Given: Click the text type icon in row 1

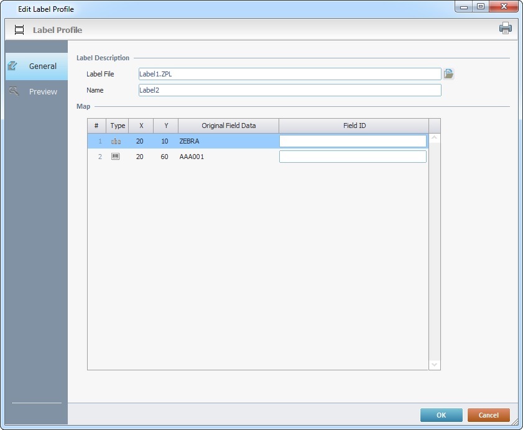Looking at the screenshot, I should click(116, 141).
